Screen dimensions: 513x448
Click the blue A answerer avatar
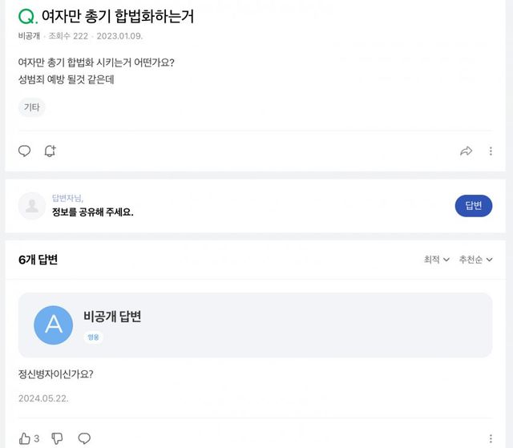click(53, 325)
